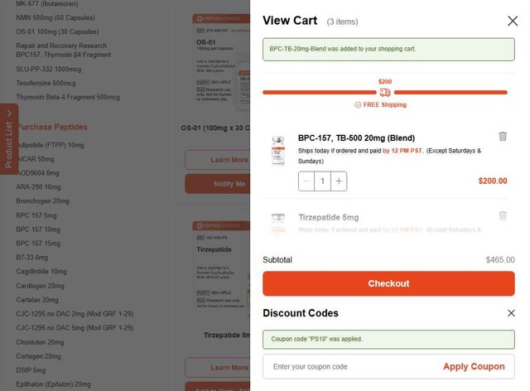The height and width of the screenshot is (391, 530).
Task: Click the free shipping truck icon
Action: pyautogui.click(x=385, y=92)
